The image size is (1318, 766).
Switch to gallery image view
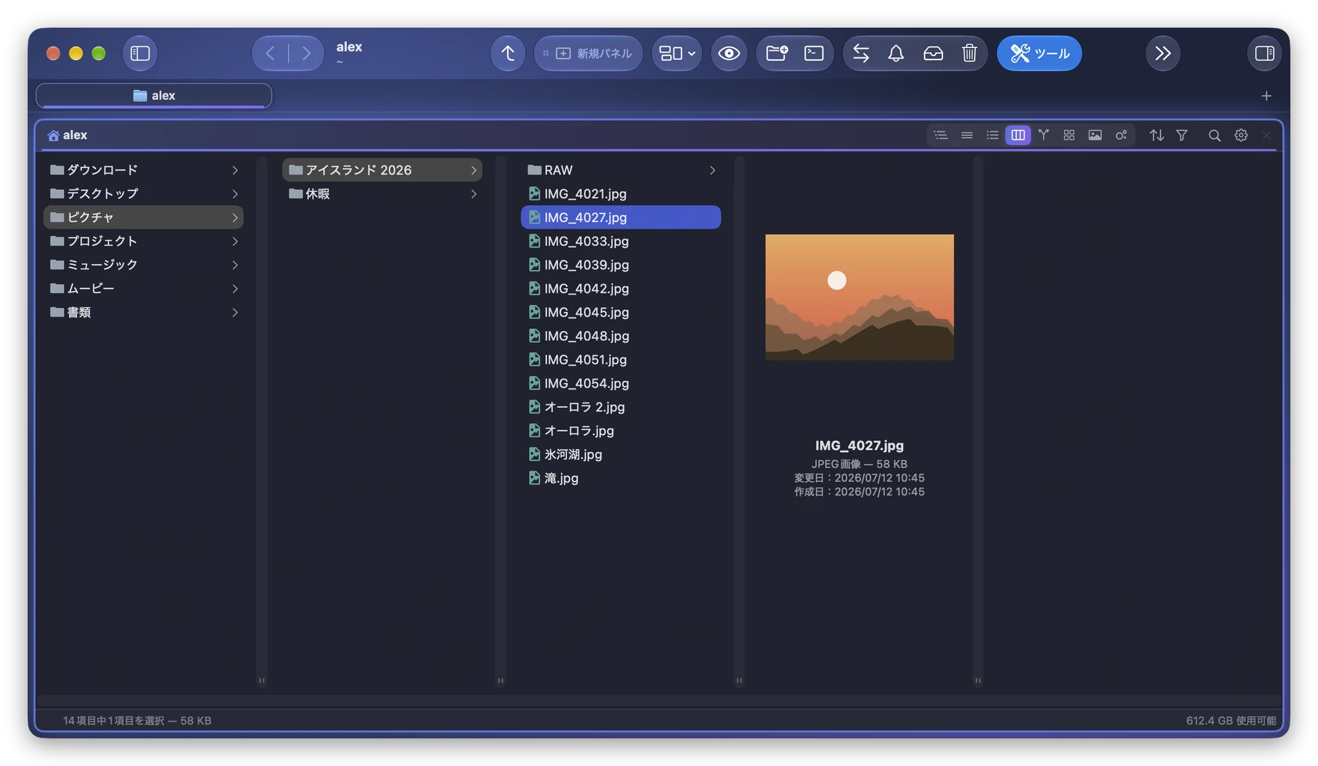click(1095, 135)
